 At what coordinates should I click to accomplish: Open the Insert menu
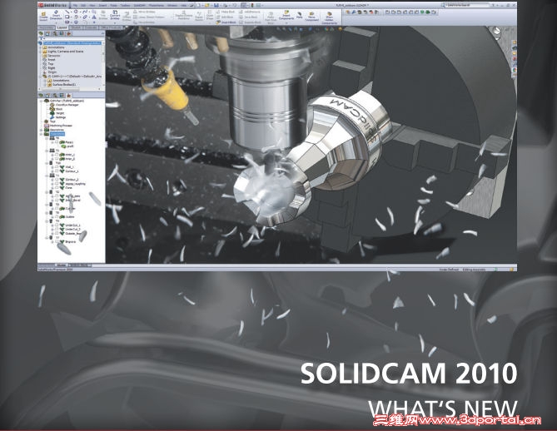click(102, 5)
